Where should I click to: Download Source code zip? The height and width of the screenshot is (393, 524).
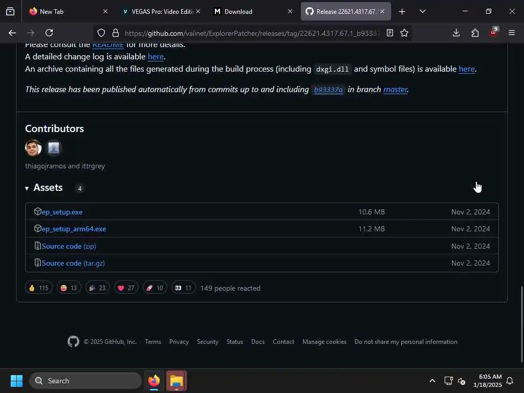pyautogui.click(x=69, y=246)
